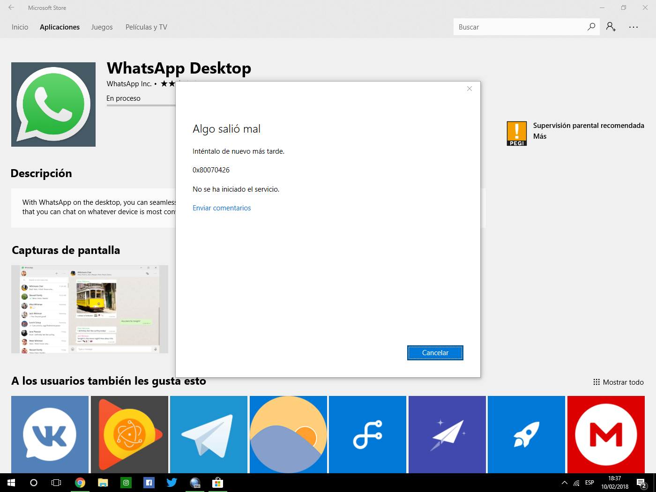
Task: Close the error dialog with the X
Action: point(470,89)
